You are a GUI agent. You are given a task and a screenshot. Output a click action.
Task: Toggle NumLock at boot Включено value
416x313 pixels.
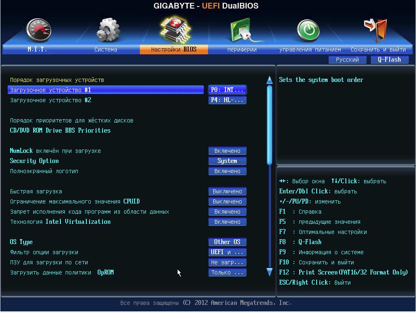pos(227,151)
